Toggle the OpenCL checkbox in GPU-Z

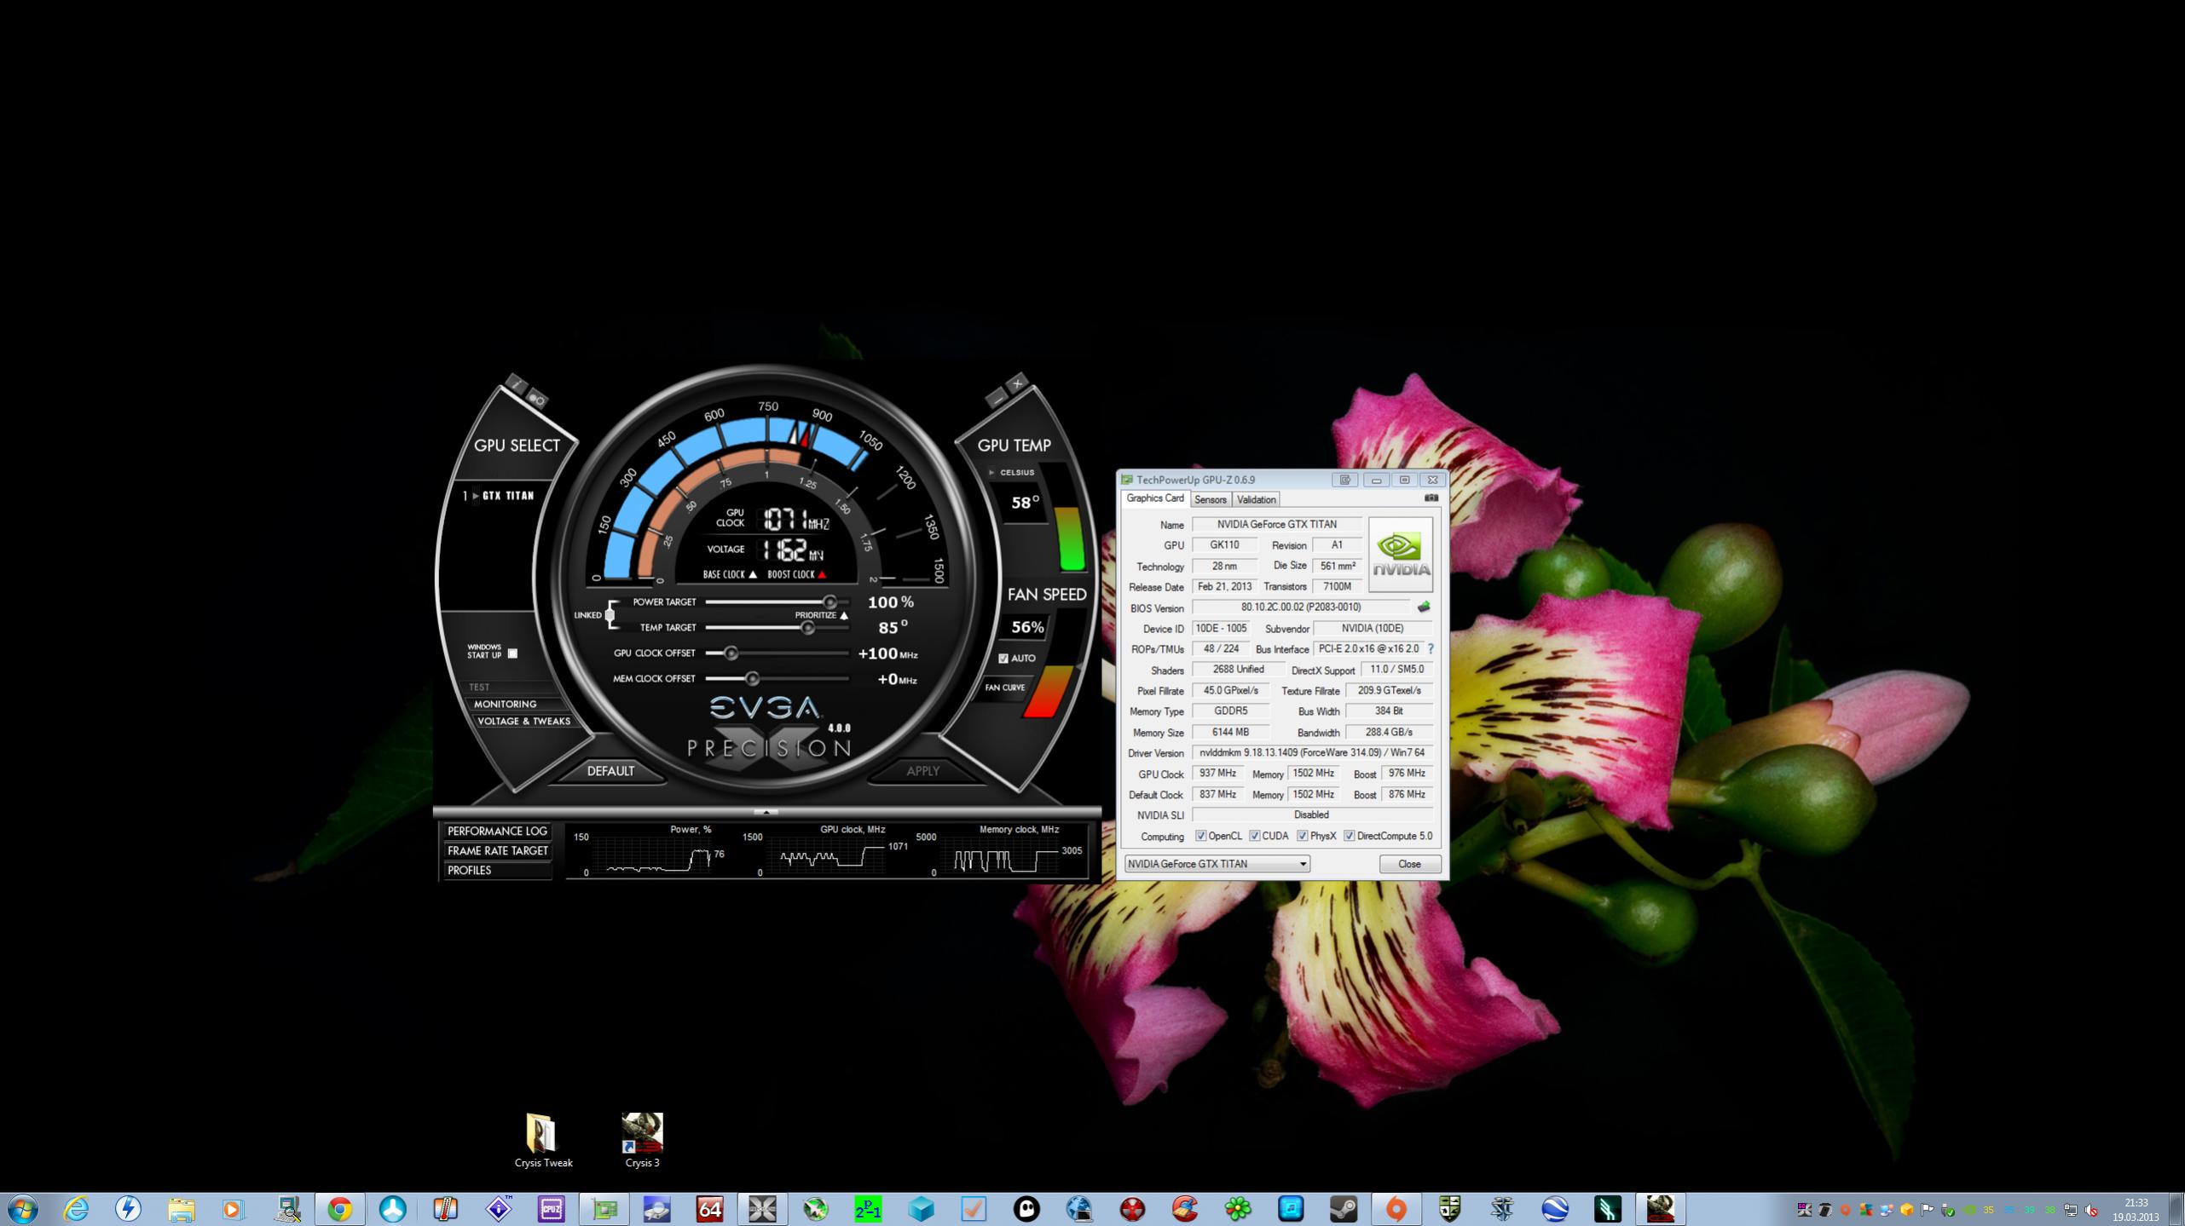click(1200, 836)
